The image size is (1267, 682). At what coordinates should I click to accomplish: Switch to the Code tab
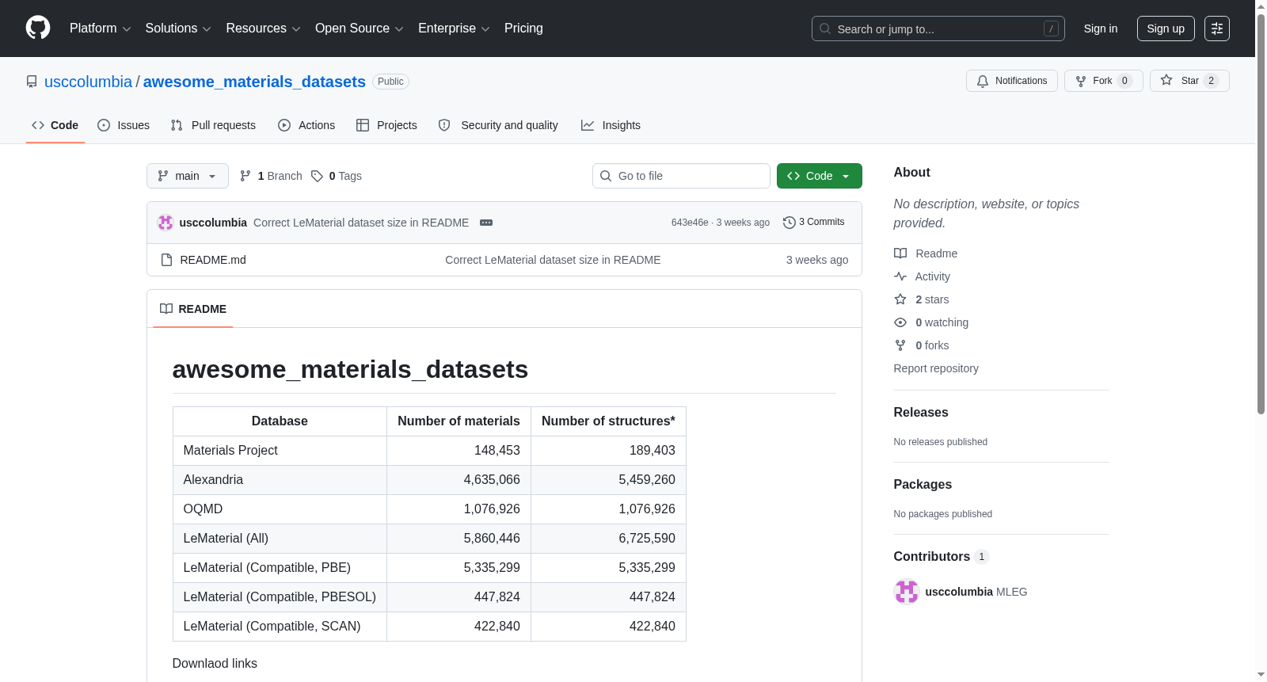pos(55,125)
